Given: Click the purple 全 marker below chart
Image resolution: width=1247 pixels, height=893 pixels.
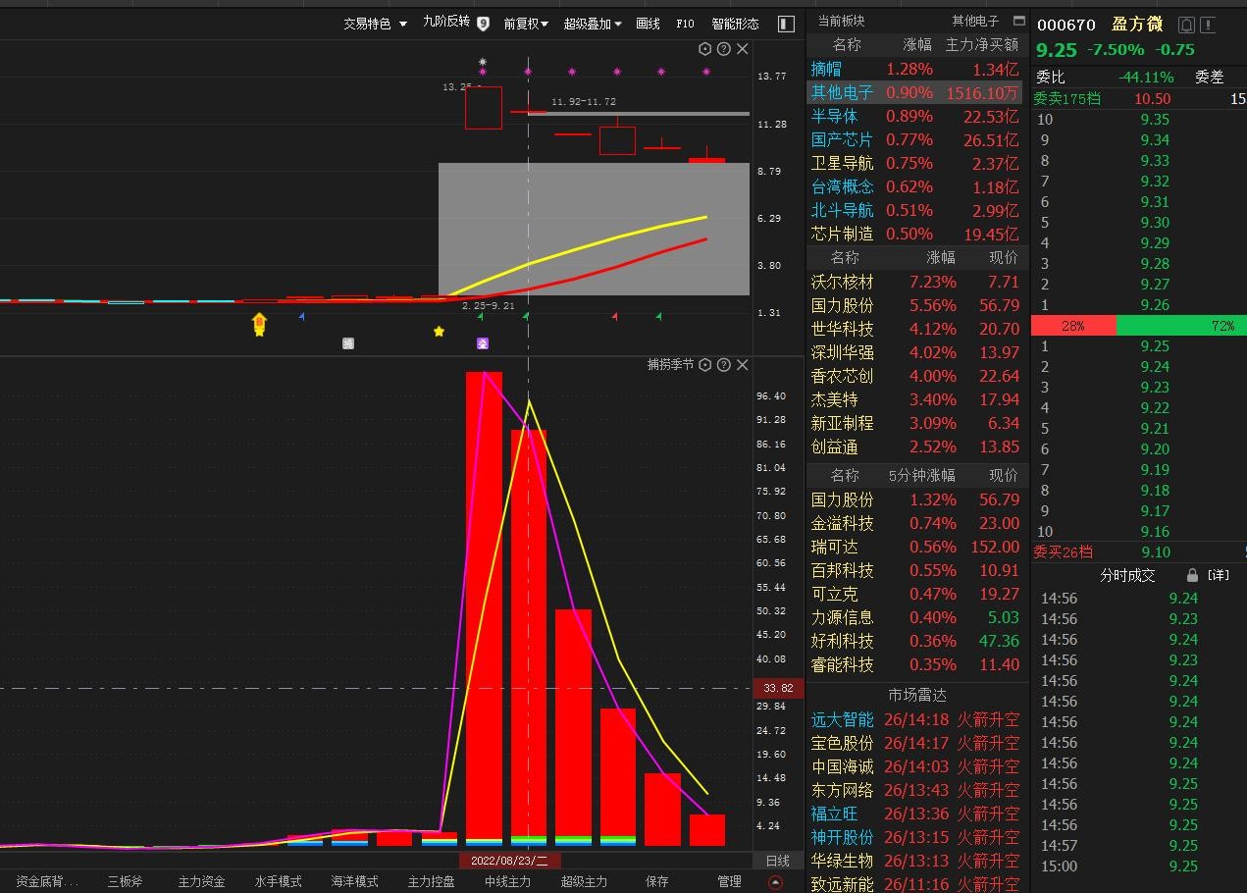Looking at the screenshot, I should [483, 343].
